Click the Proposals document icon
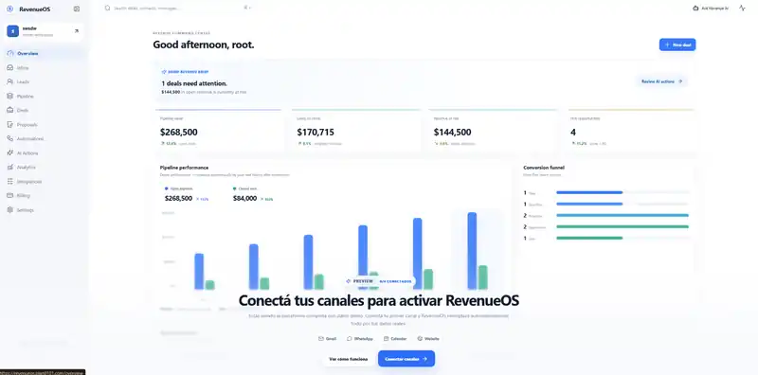The width and height of the screenshot is (758, 375). [10, 124]
